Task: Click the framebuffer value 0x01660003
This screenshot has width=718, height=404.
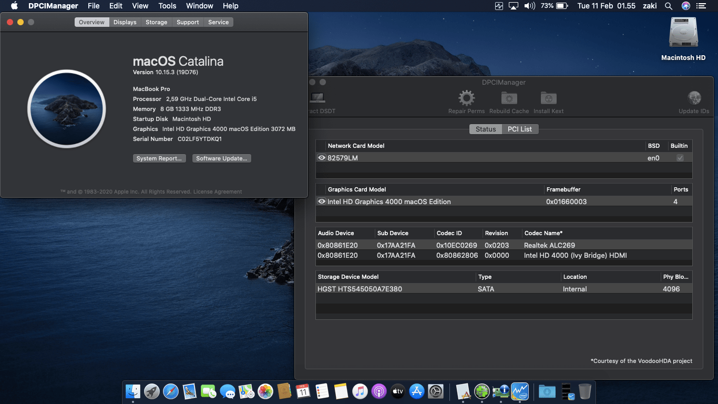Action: [x=566, y=202]
